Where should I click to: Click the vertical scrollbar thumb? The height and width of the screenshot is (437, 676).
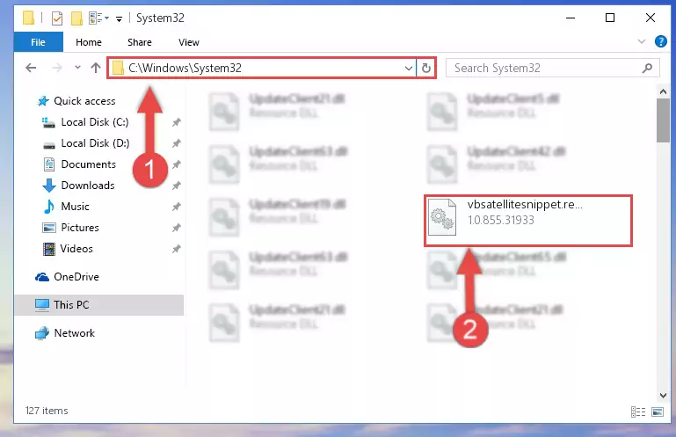tap(663, 120)
